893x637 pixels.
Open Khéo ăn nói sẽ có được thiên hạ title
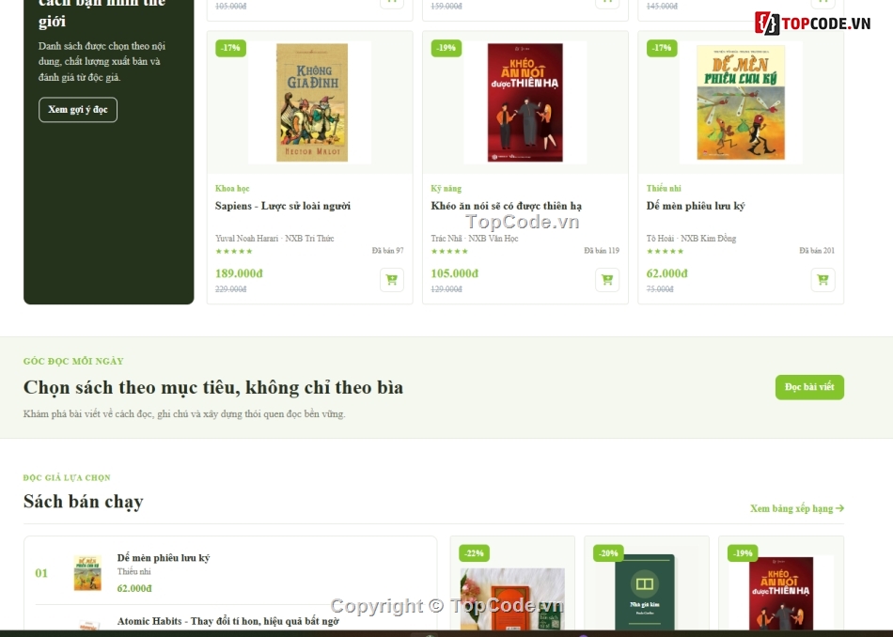pos(507,206)
